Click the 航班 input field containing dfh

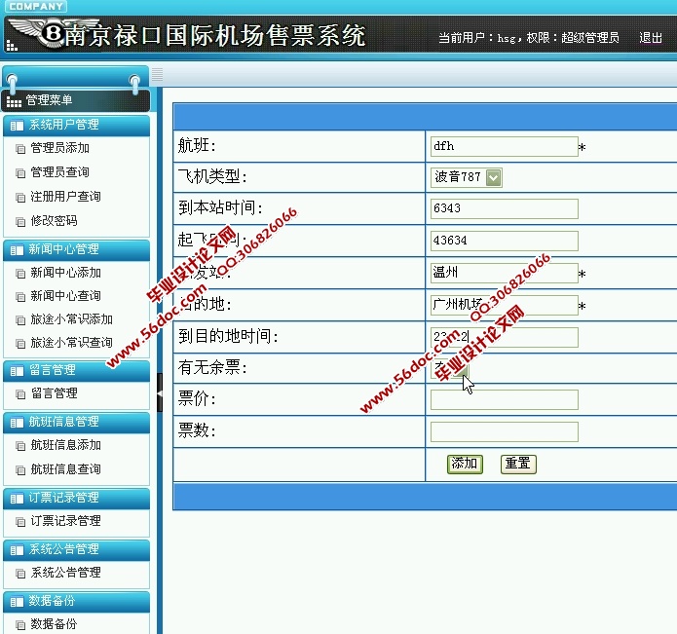[505, 146]
